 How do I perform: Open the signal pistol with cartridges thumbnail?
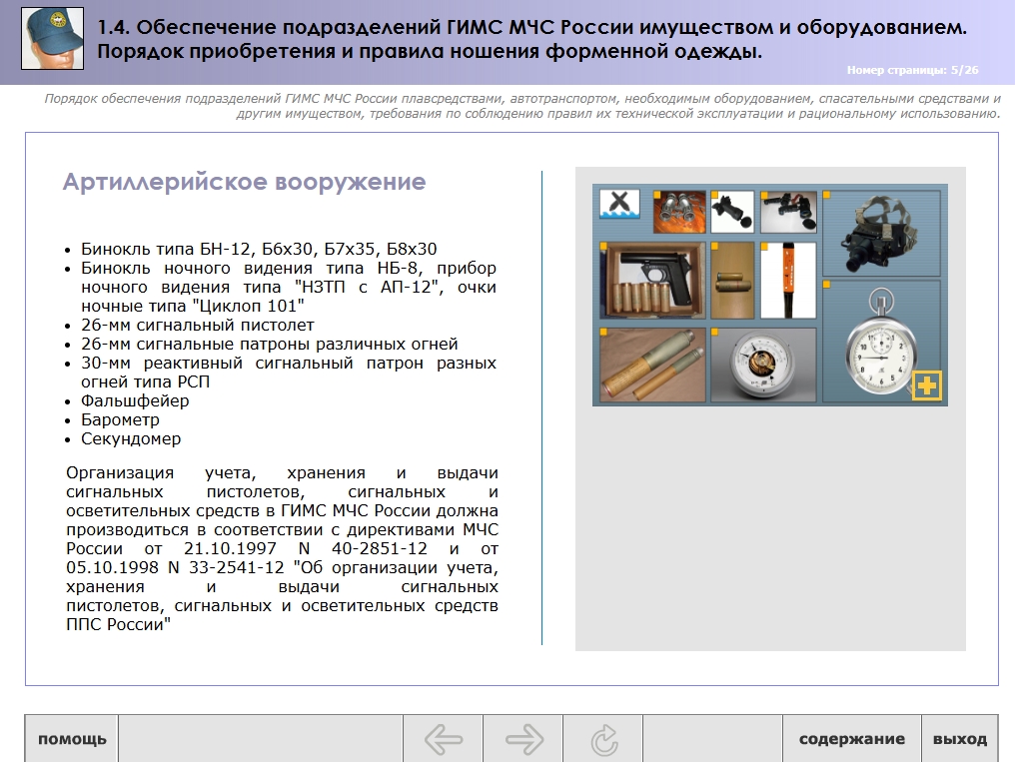[x=652, y=281]
